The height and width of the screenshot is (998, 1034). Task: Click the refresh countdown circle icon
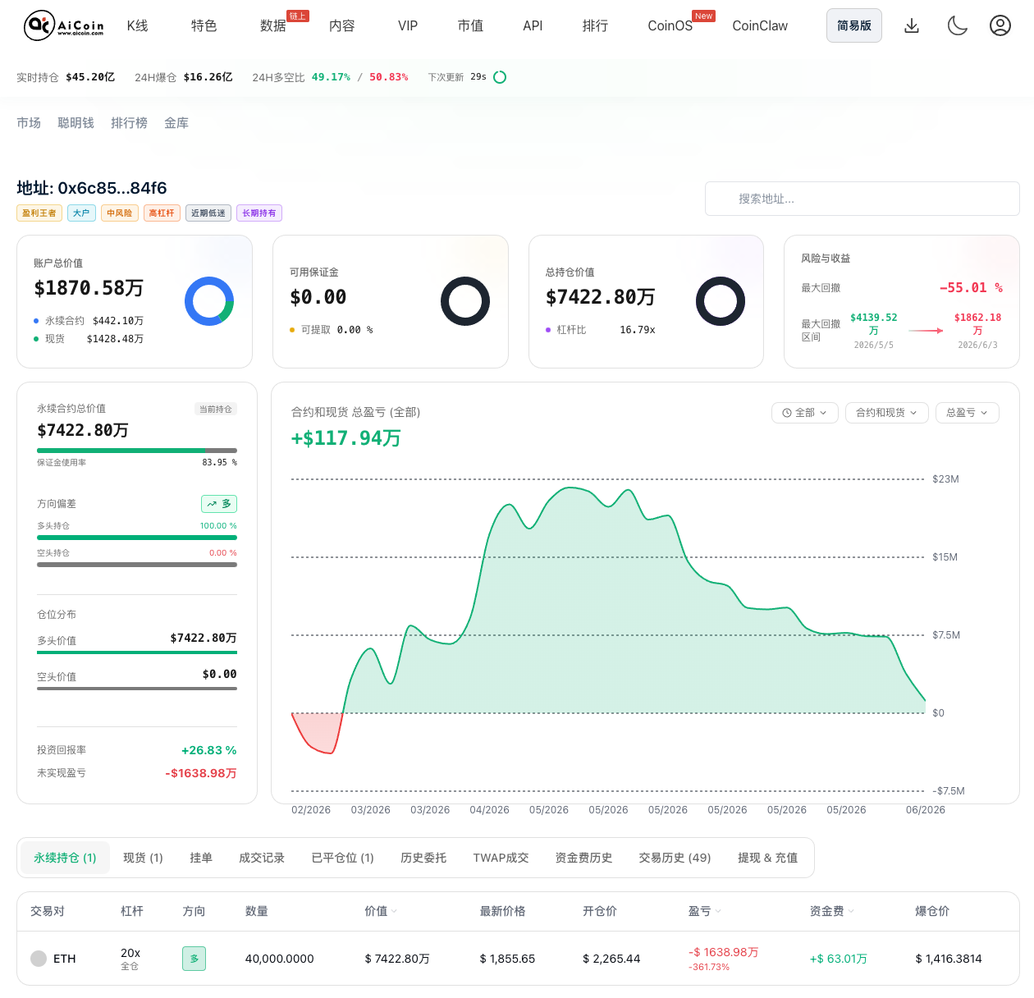click(500, 77)
